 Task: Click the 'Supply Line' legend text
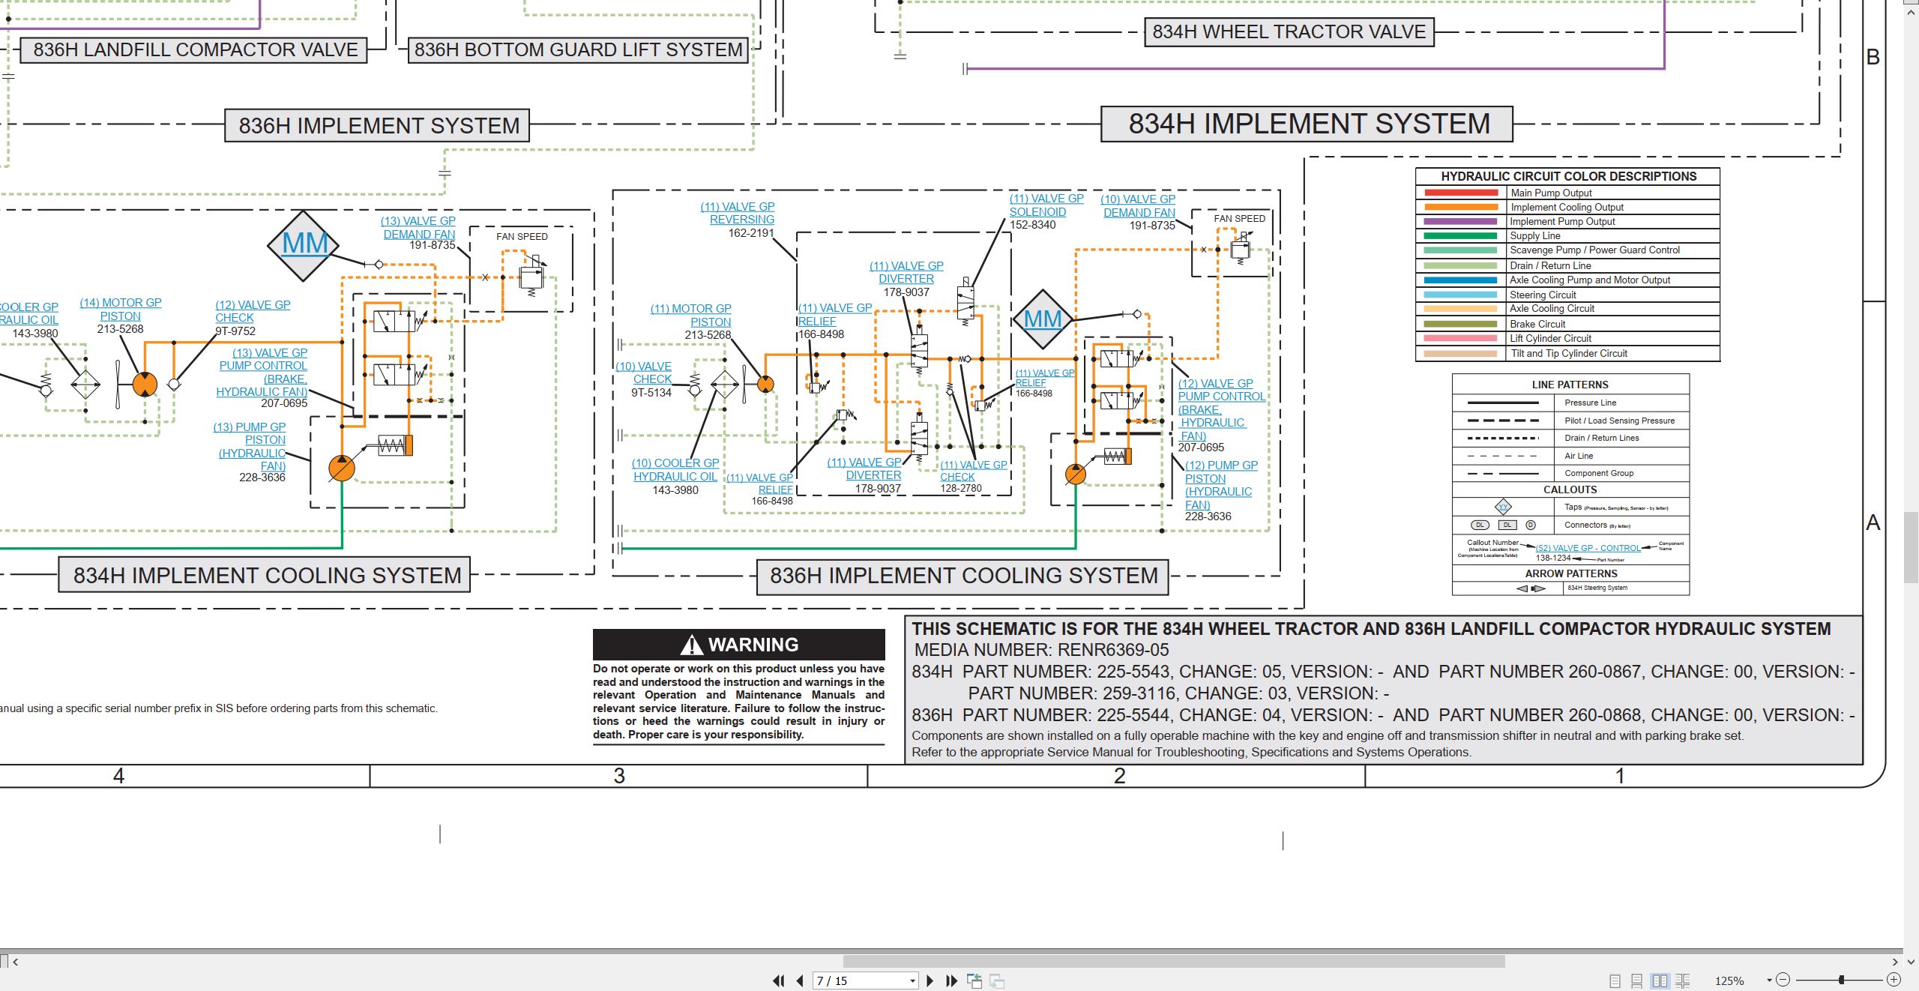(1534, 235)
